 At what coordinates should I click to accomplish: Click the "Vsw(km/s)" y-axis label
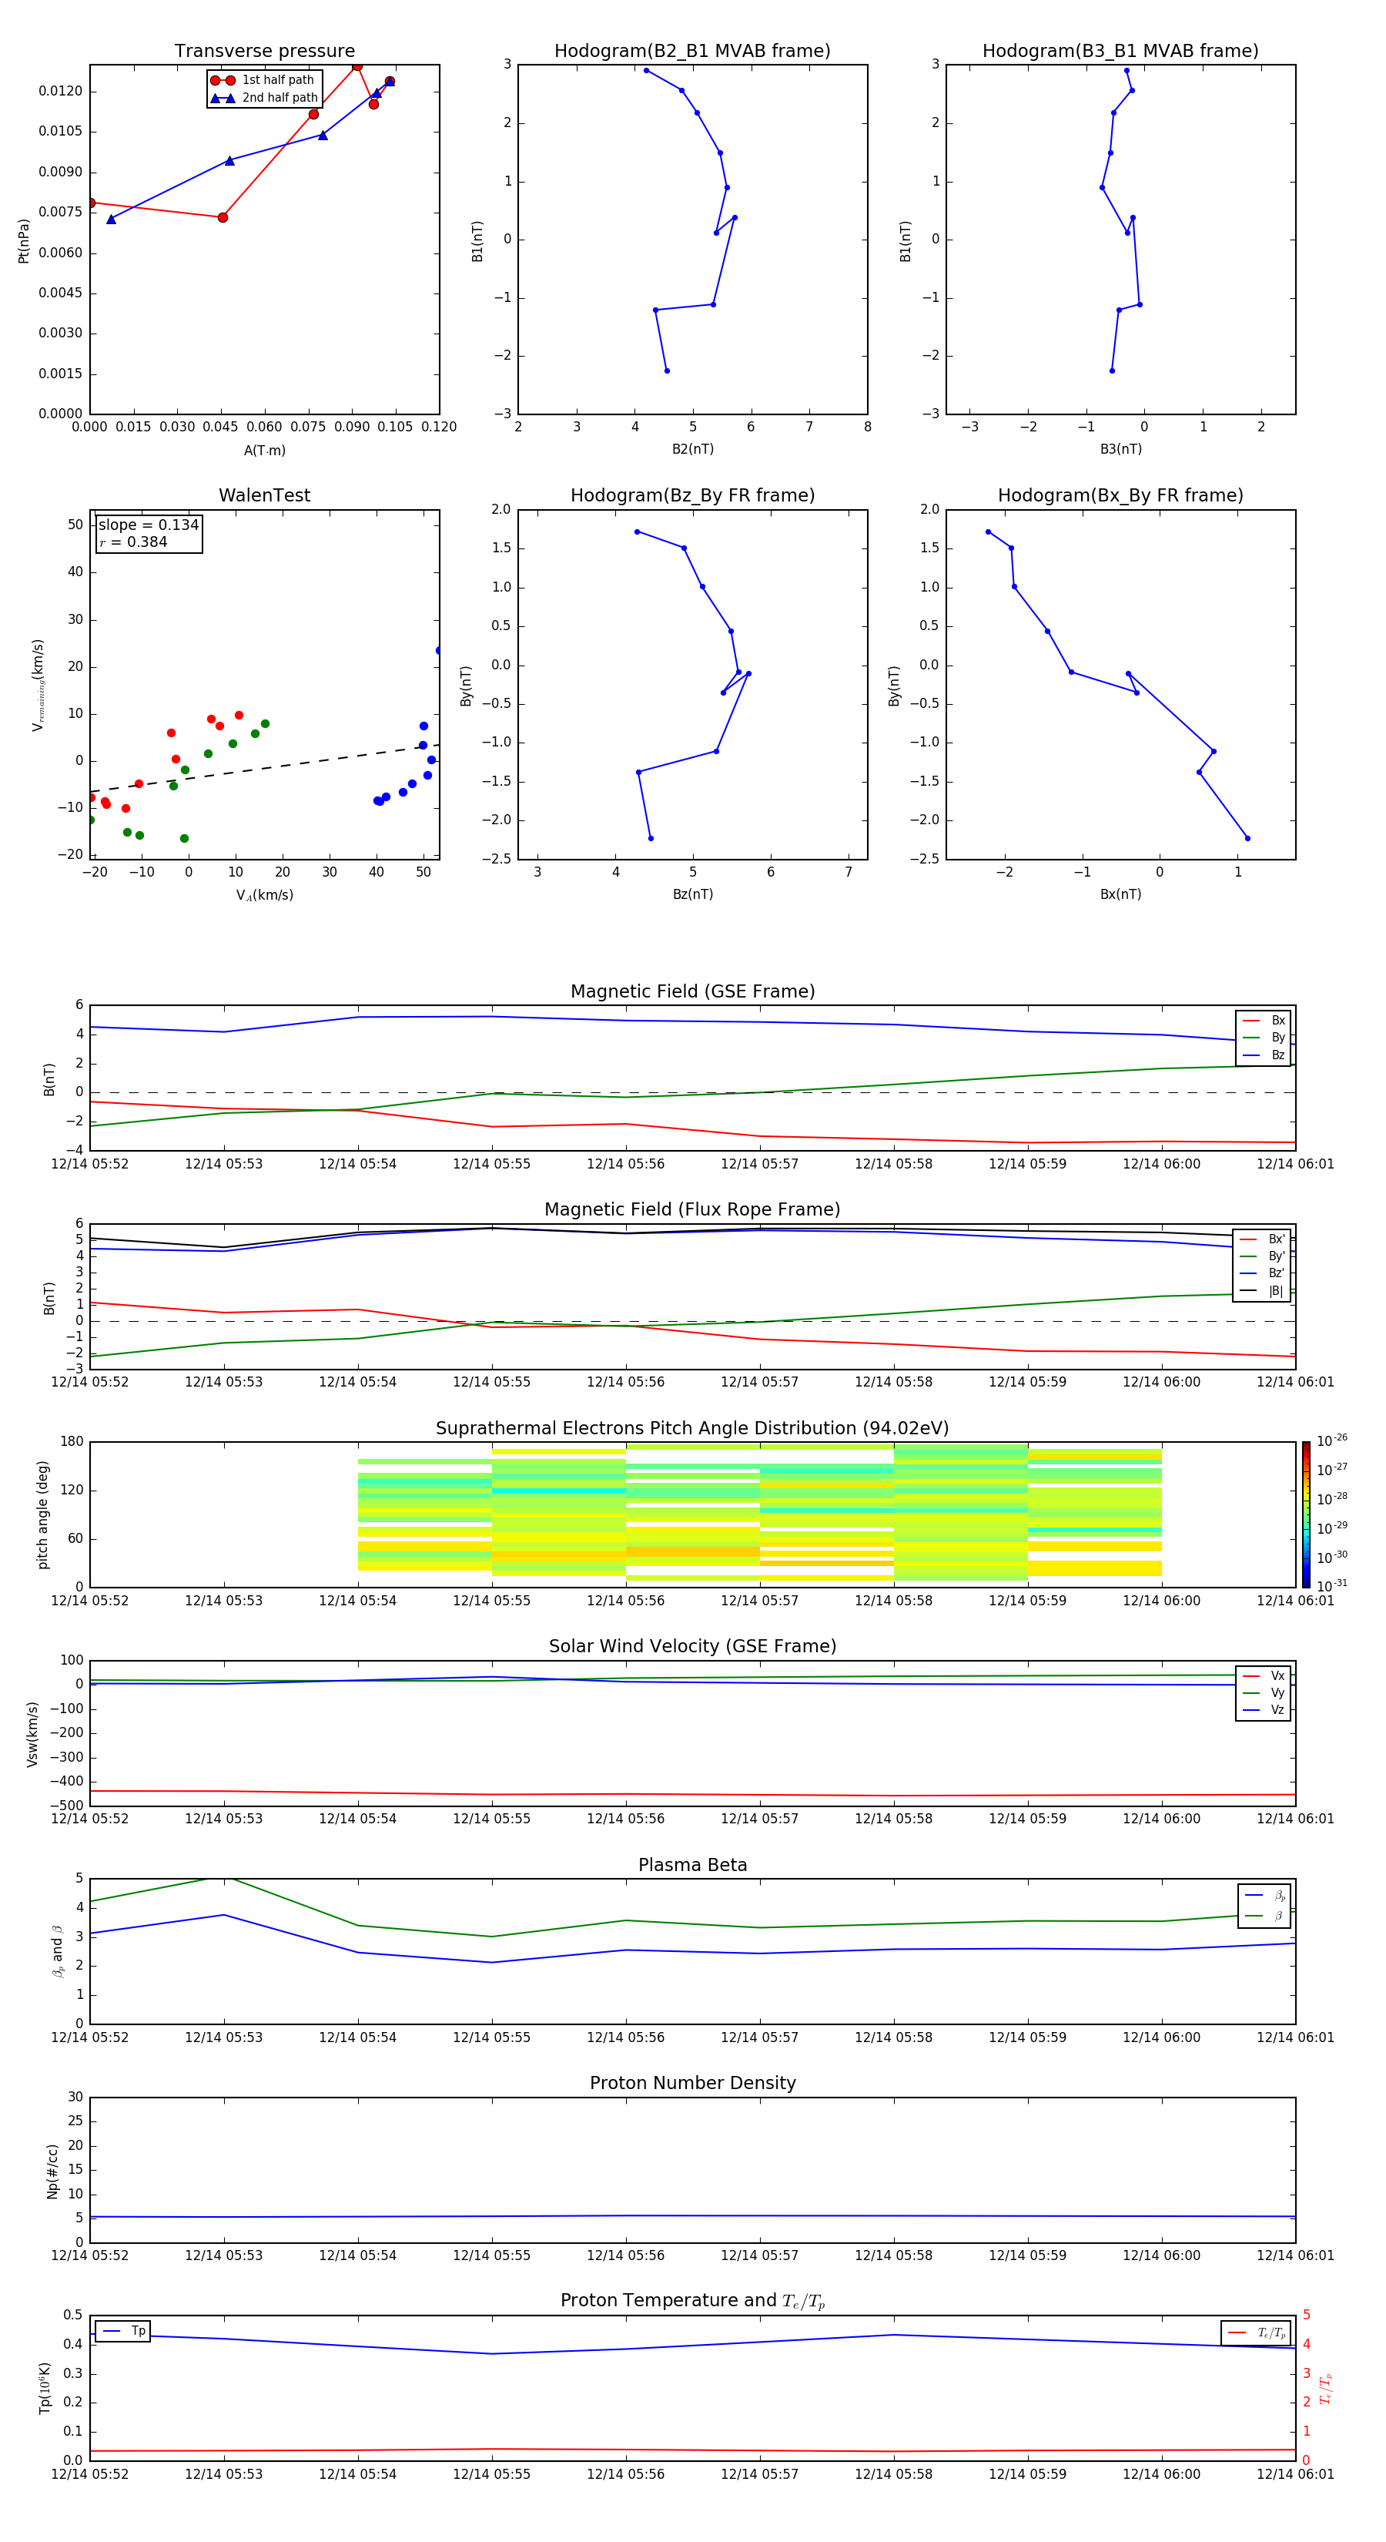point(32,1734)
